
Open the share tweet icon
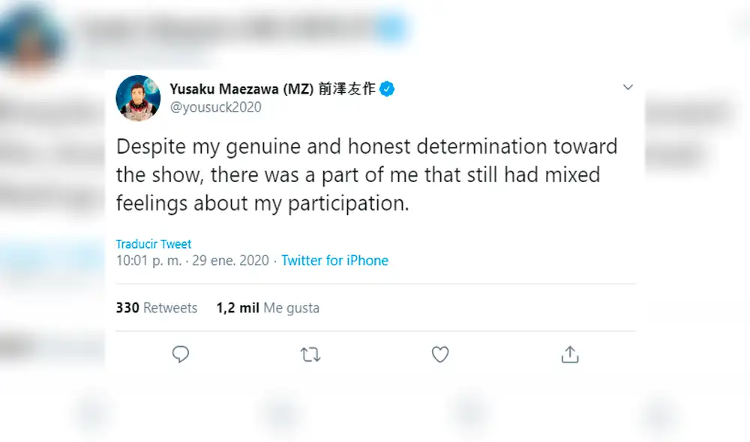click(570, 354)
